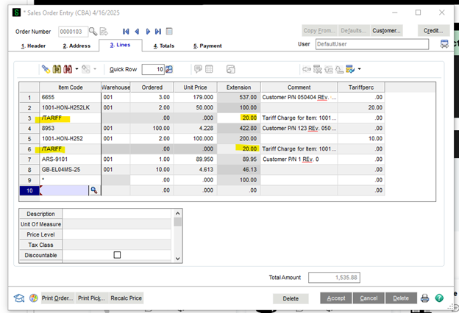
Task: Click the Quick Row number field
Action: point(152,69)
